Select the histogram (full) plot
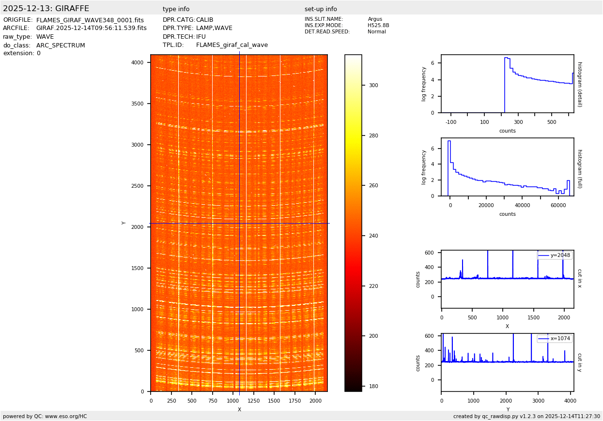Screen dimensions: 603x421 (x=507, y=167)
